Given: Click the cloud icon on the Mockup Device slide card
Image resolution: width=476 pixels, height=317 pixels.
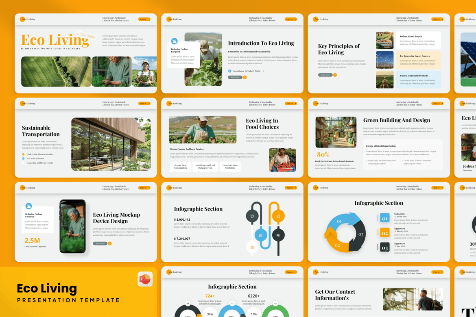Looking at the screenshot, I should pos(28,206).
